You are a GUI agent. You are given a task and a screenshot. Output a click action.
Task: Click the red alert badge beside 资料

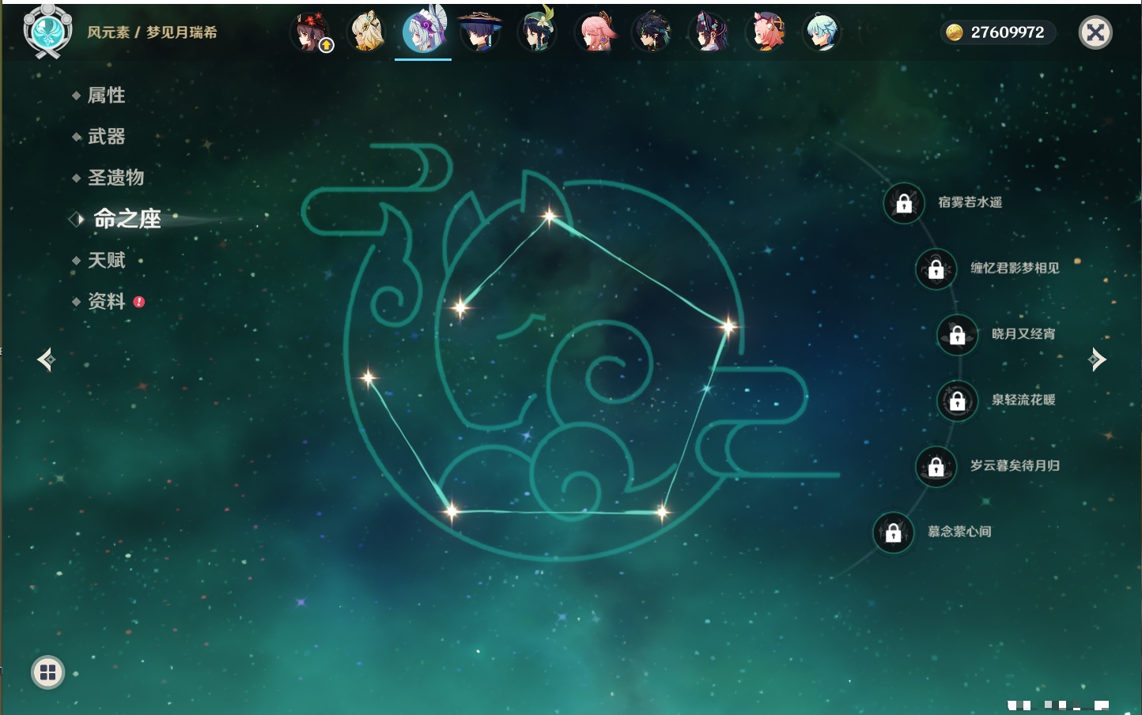(139, 302)
